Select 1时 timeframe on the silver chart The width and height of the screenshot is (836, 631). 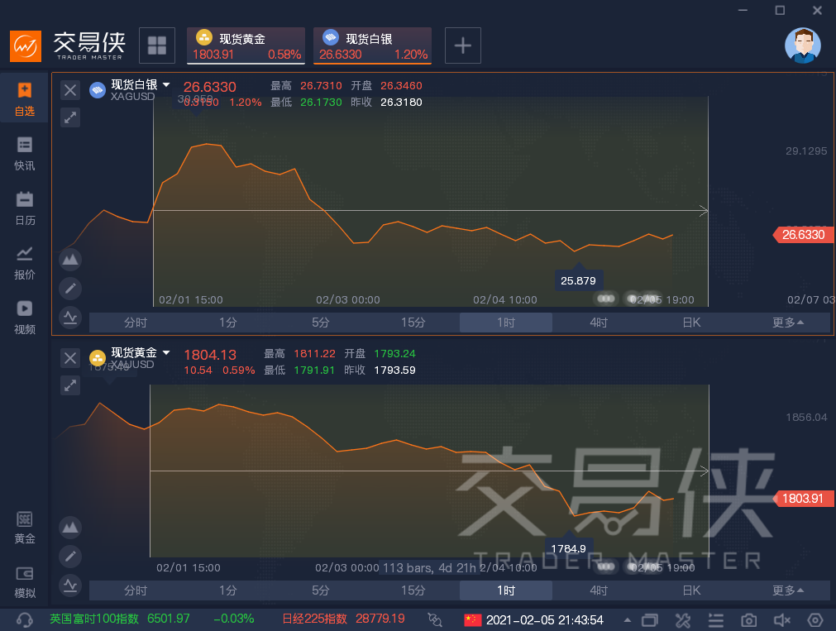506,323
